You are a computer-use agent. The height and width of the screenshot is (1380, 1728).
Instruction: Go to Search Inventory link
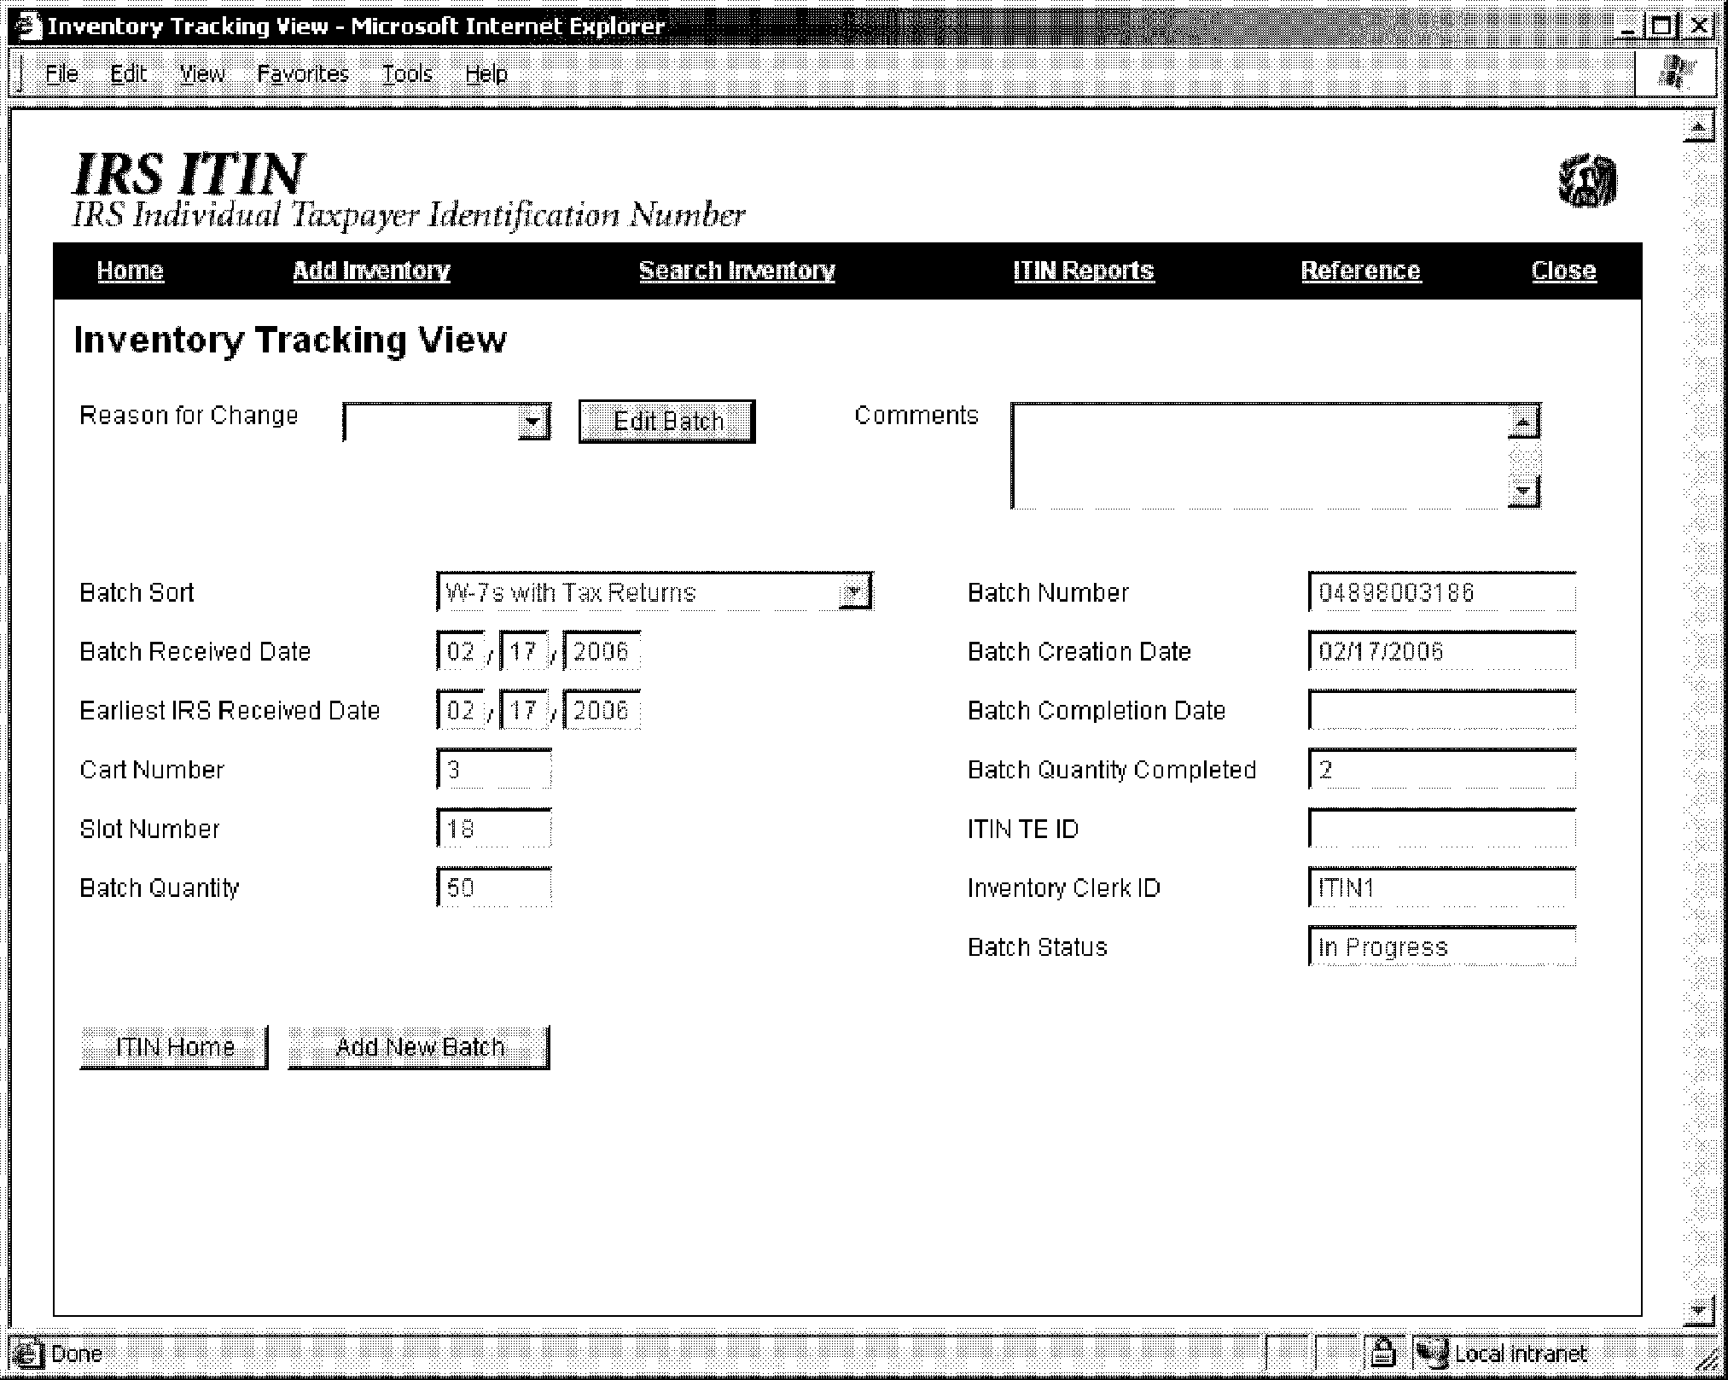tap(736, 271)
